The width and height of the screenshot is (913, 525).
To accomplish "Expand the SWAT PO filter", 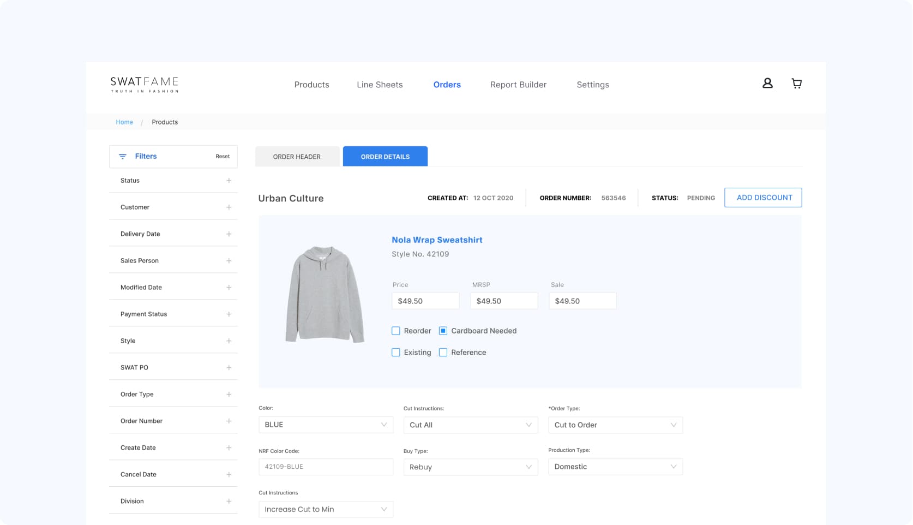I will (x=173, y=367).
